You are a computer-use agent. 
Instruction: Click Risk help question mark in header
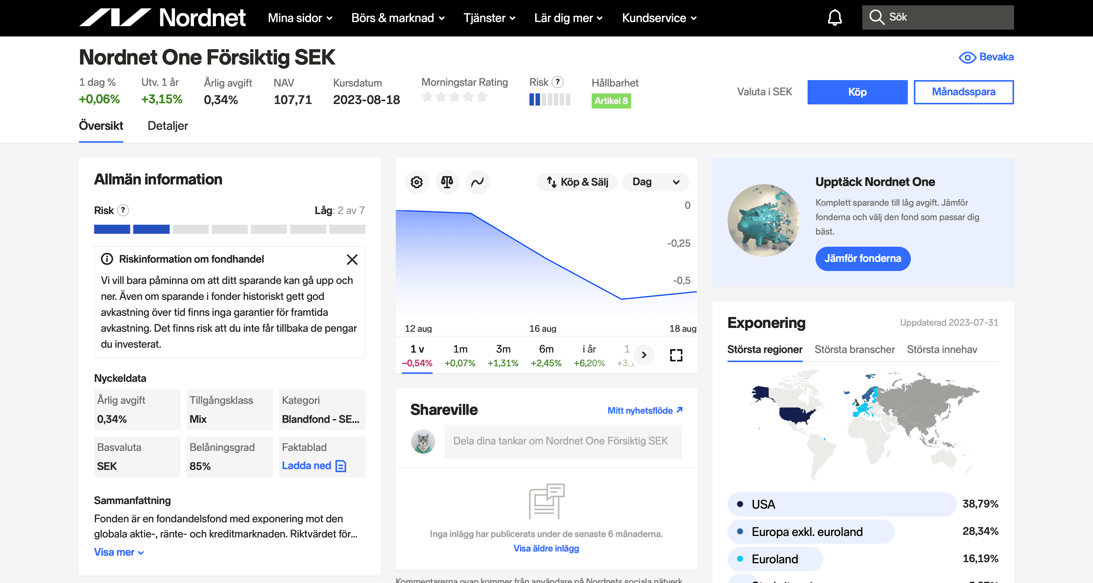click(558, 82)
